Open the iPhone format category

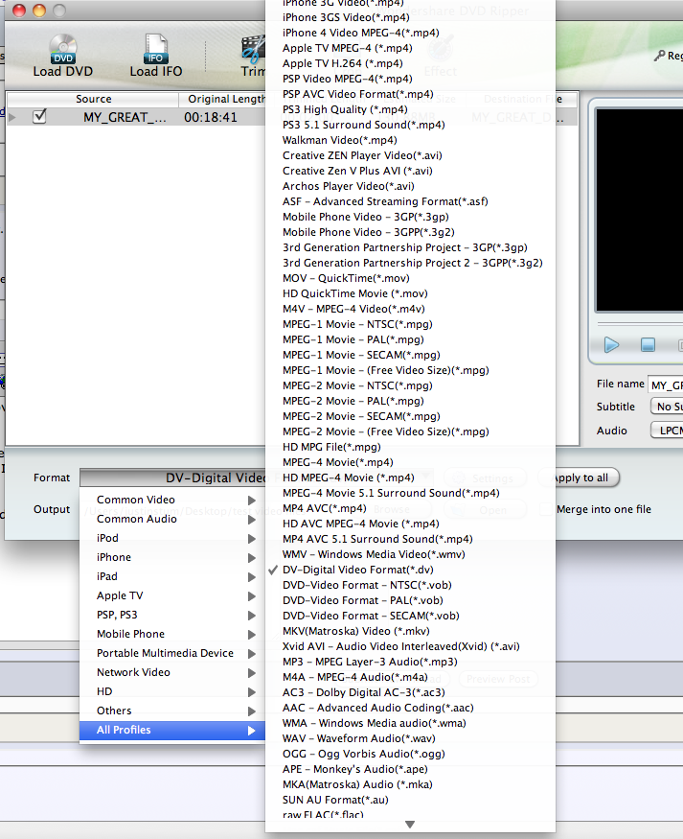(172, 557)
